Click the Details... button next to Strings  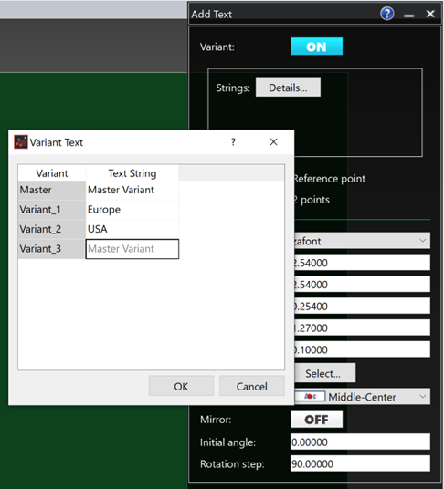(x=288, y=88)
